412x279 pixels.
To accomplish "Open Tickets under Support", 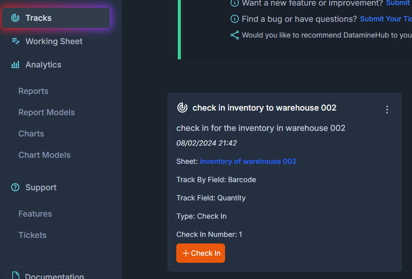I will [33, 235].
